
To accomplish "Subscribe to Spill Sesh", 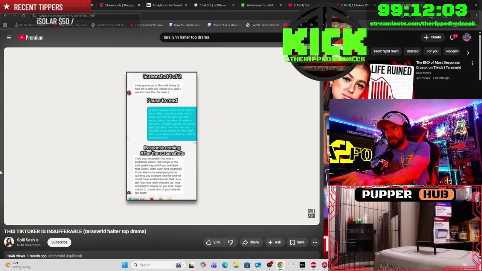I will click(x=59, y=242).
